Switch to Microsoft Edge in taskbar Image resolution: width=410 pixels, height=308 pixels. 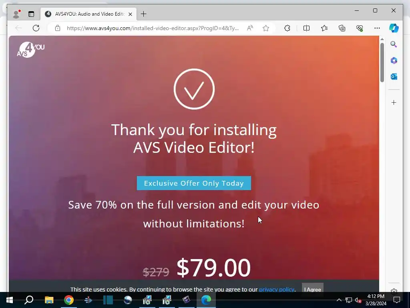pos(206,300)
